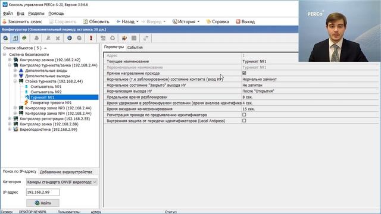Screen dimensions: 381x214
Task: Click the Выход button
Action: tap(245, 21)
